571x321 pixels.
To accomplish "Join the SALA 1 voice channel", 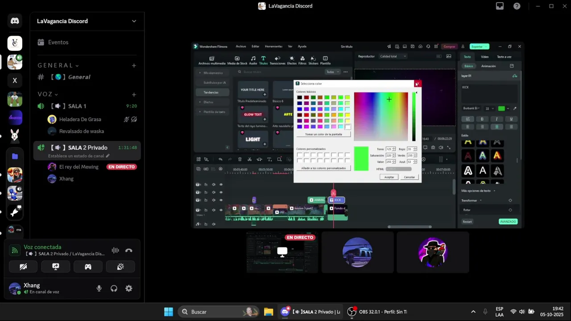I will pos(87,106).
